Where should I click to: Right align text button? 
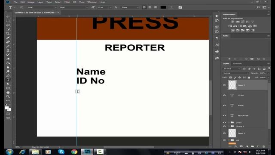156,7
